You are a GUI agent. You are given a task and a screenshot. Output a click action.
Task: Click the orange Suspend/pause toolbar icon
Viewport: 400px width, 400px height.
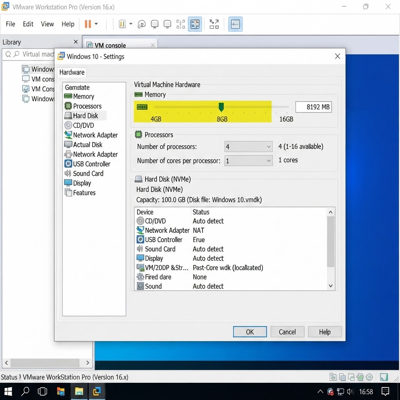click(x=88, y=24)
